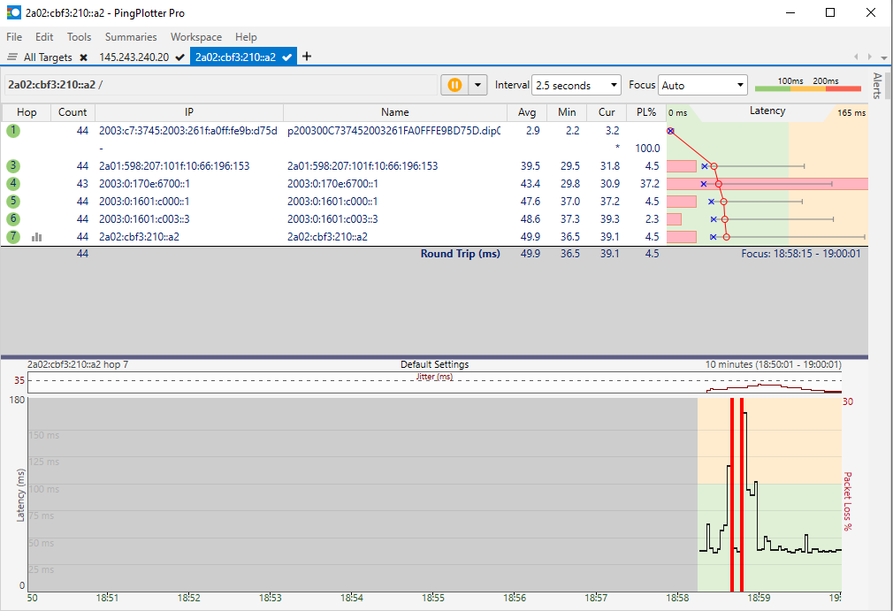Open the Interval 2.5 seconds dropdown

pos(576,85)
